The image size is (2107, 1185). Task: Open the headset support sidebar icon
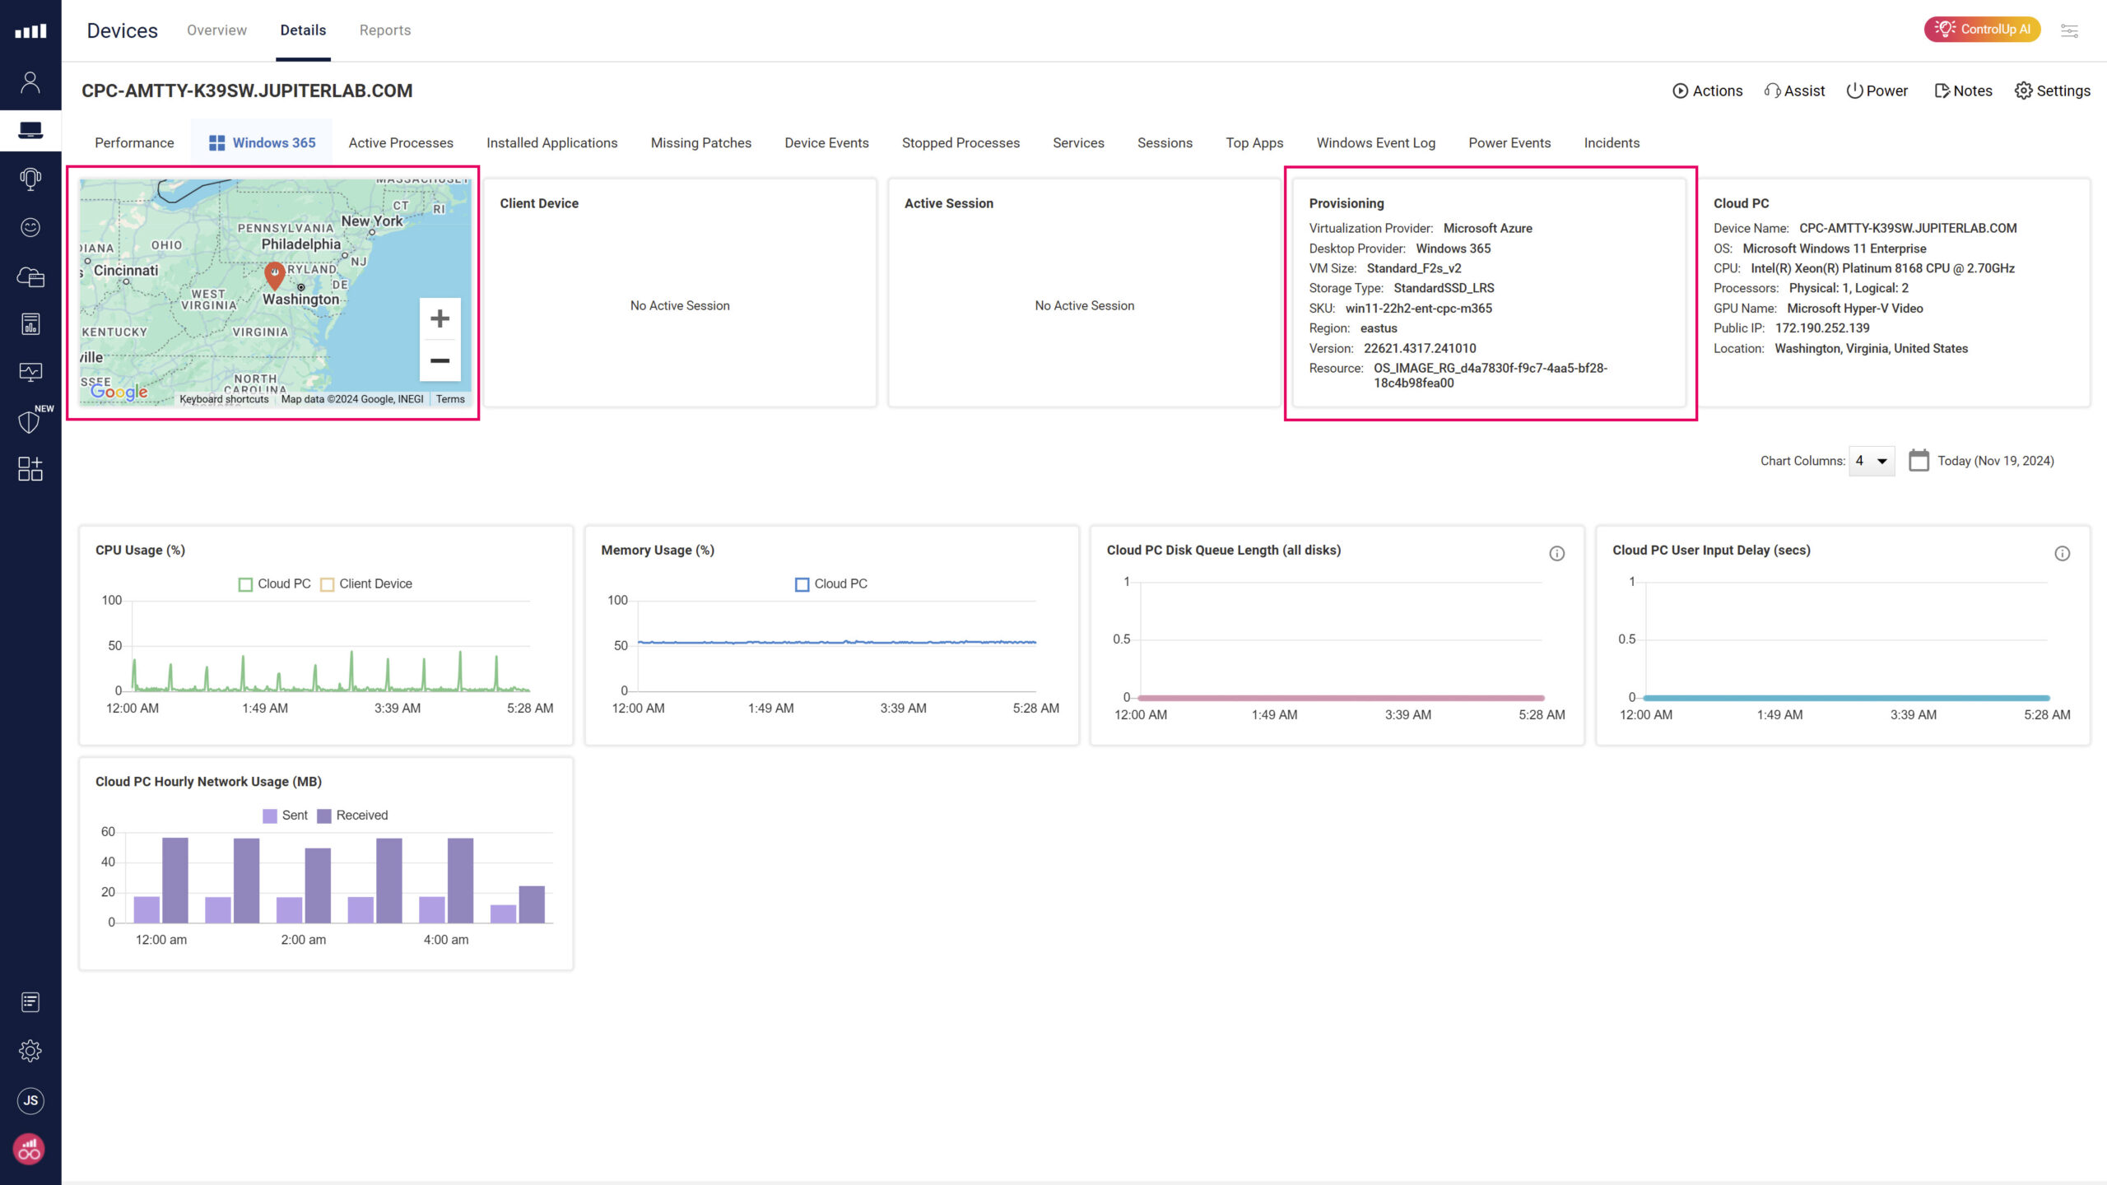point(30,179)
